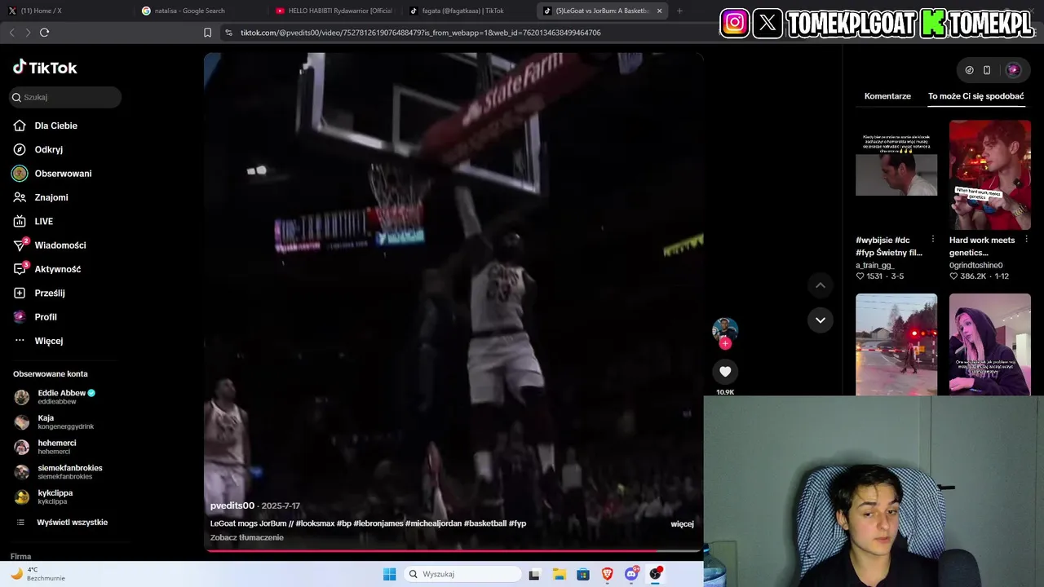
Task: Open the Odkryj explore page
Action: pyautogui.click(x=38, y=149)
